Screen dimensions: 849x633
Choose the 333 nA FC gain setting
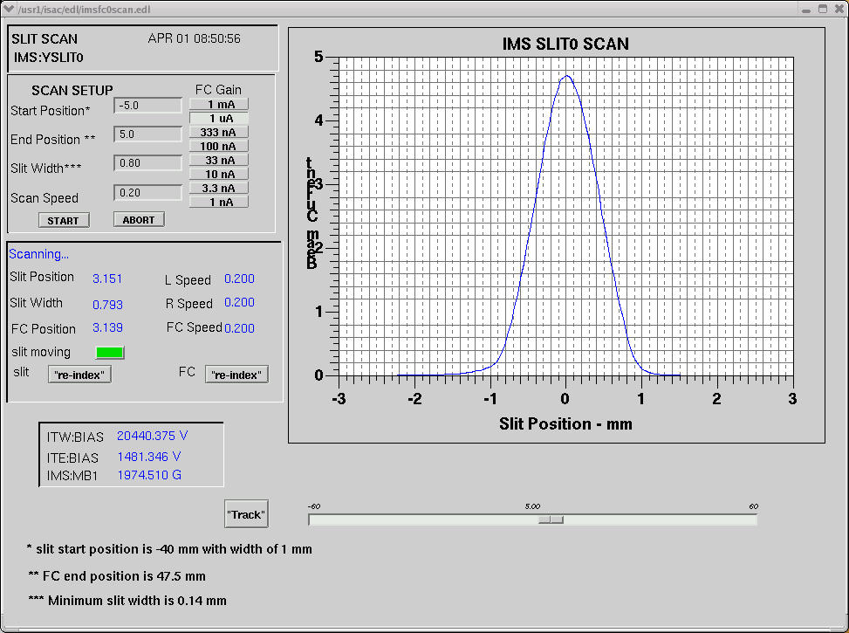pyautogui.click(x=219, y=132)
